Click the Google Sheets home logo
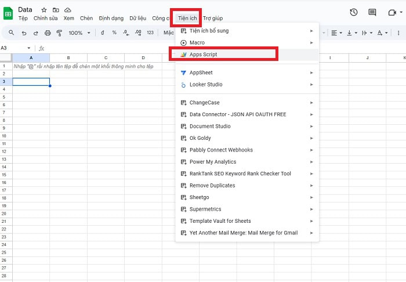Viewport: 406px width, 282px height. click(x=8, y=13)
